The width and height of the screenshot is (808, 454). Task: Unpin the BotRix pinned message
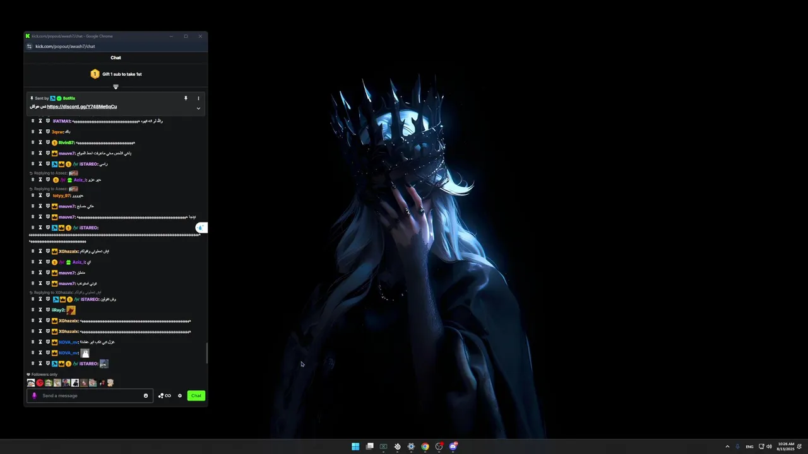click(186, 98)
